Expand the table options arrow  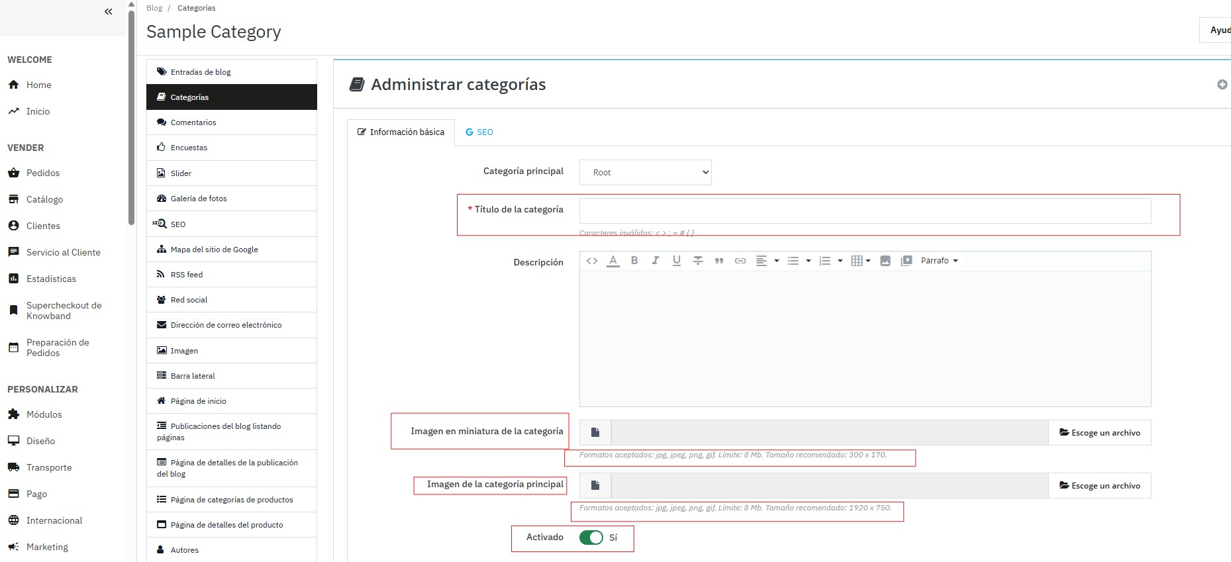[868, 261]
